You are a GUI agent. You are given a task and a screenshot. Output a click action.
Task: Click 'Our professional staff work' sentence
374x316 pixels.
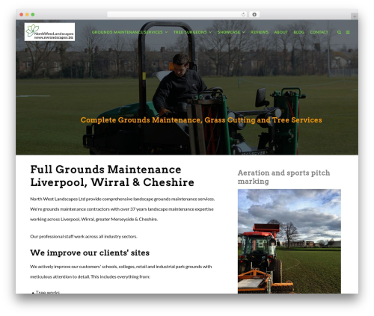click(x=84, y=237)
